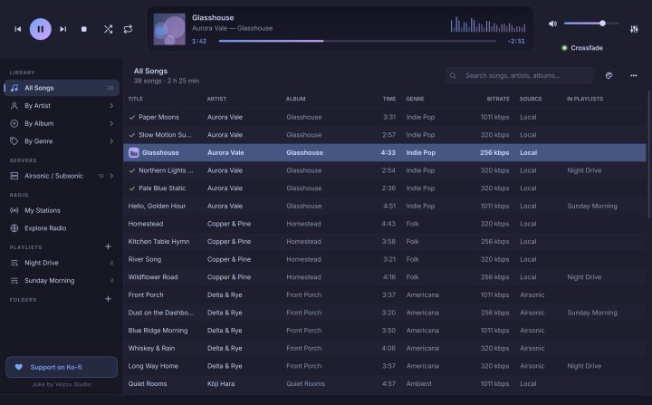Select the song Homestead
The width and height of the screenshot is (652, 405).
385,224
